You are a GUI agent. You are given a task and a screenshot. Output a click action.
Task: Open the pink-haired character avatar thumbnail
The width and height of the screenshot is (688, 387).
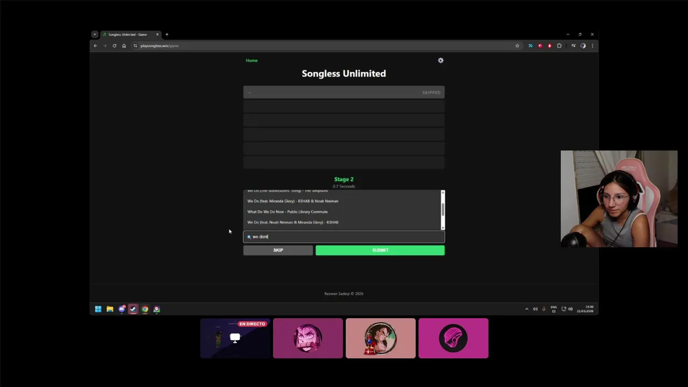tap(308, 338)
